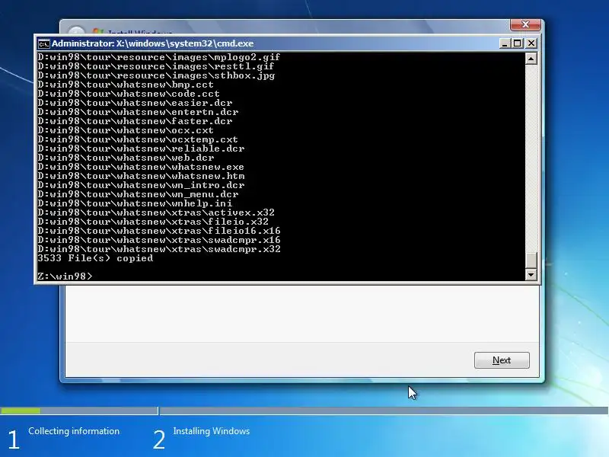Click the '3533 File(s) copied' line

pyautogui.click(x=96, y=258)
